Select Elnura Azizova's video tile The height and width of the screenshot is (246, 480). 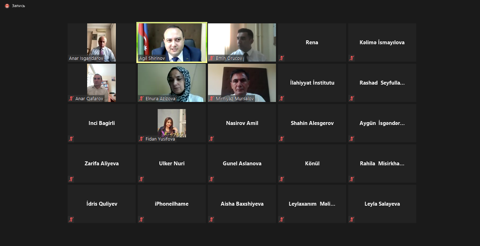(172, 83)
